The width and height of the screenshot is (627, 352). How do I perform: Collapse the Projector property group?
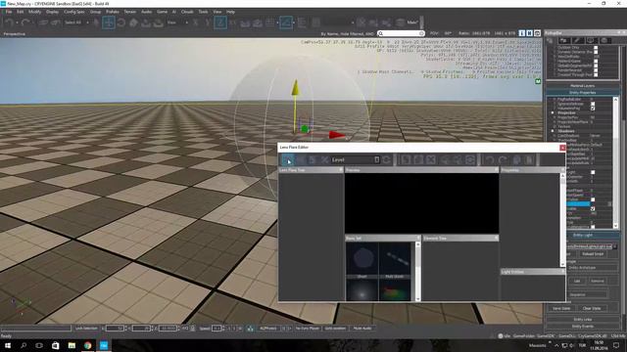click(553, 113)
